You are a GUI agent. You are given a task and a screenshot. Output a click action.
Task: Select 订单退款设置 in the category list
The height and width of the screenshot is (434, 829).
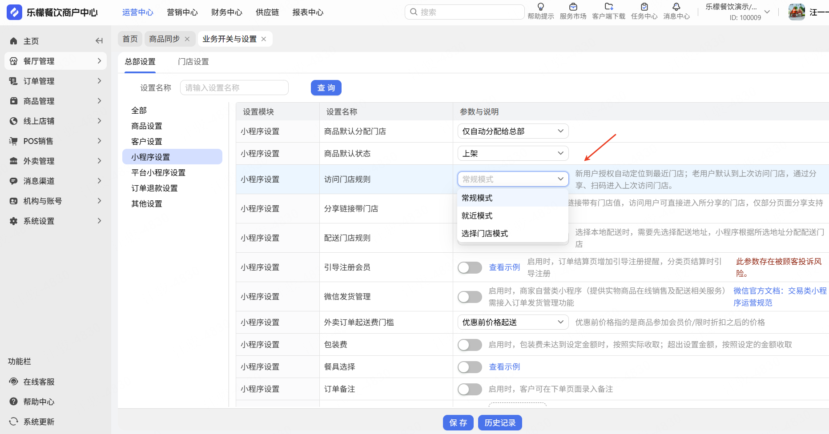pos(154,188)
